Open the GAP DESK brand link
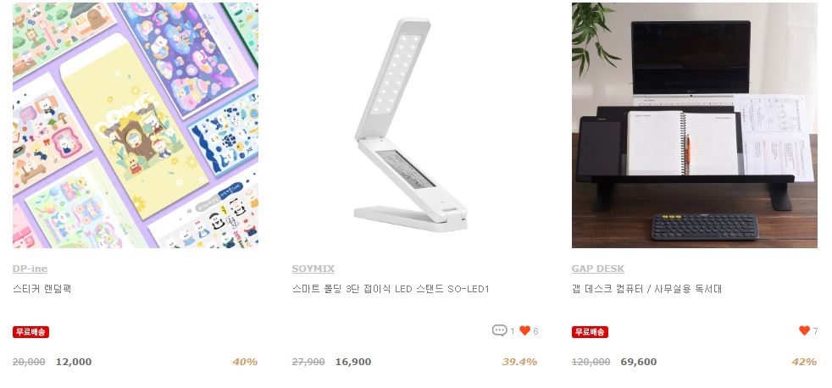The height and width of the screenshot is (388, 832). pyautogui.click(x=598, y=269)
